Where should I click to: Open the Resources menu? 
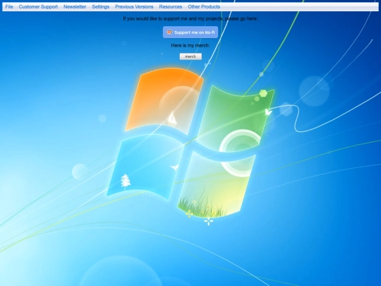[x=171, y=7]
